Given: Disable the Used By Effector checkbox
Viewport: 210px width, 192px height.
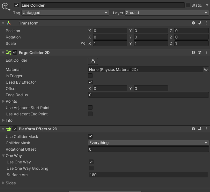Looking at the screenshot, I should coord(90,82).
